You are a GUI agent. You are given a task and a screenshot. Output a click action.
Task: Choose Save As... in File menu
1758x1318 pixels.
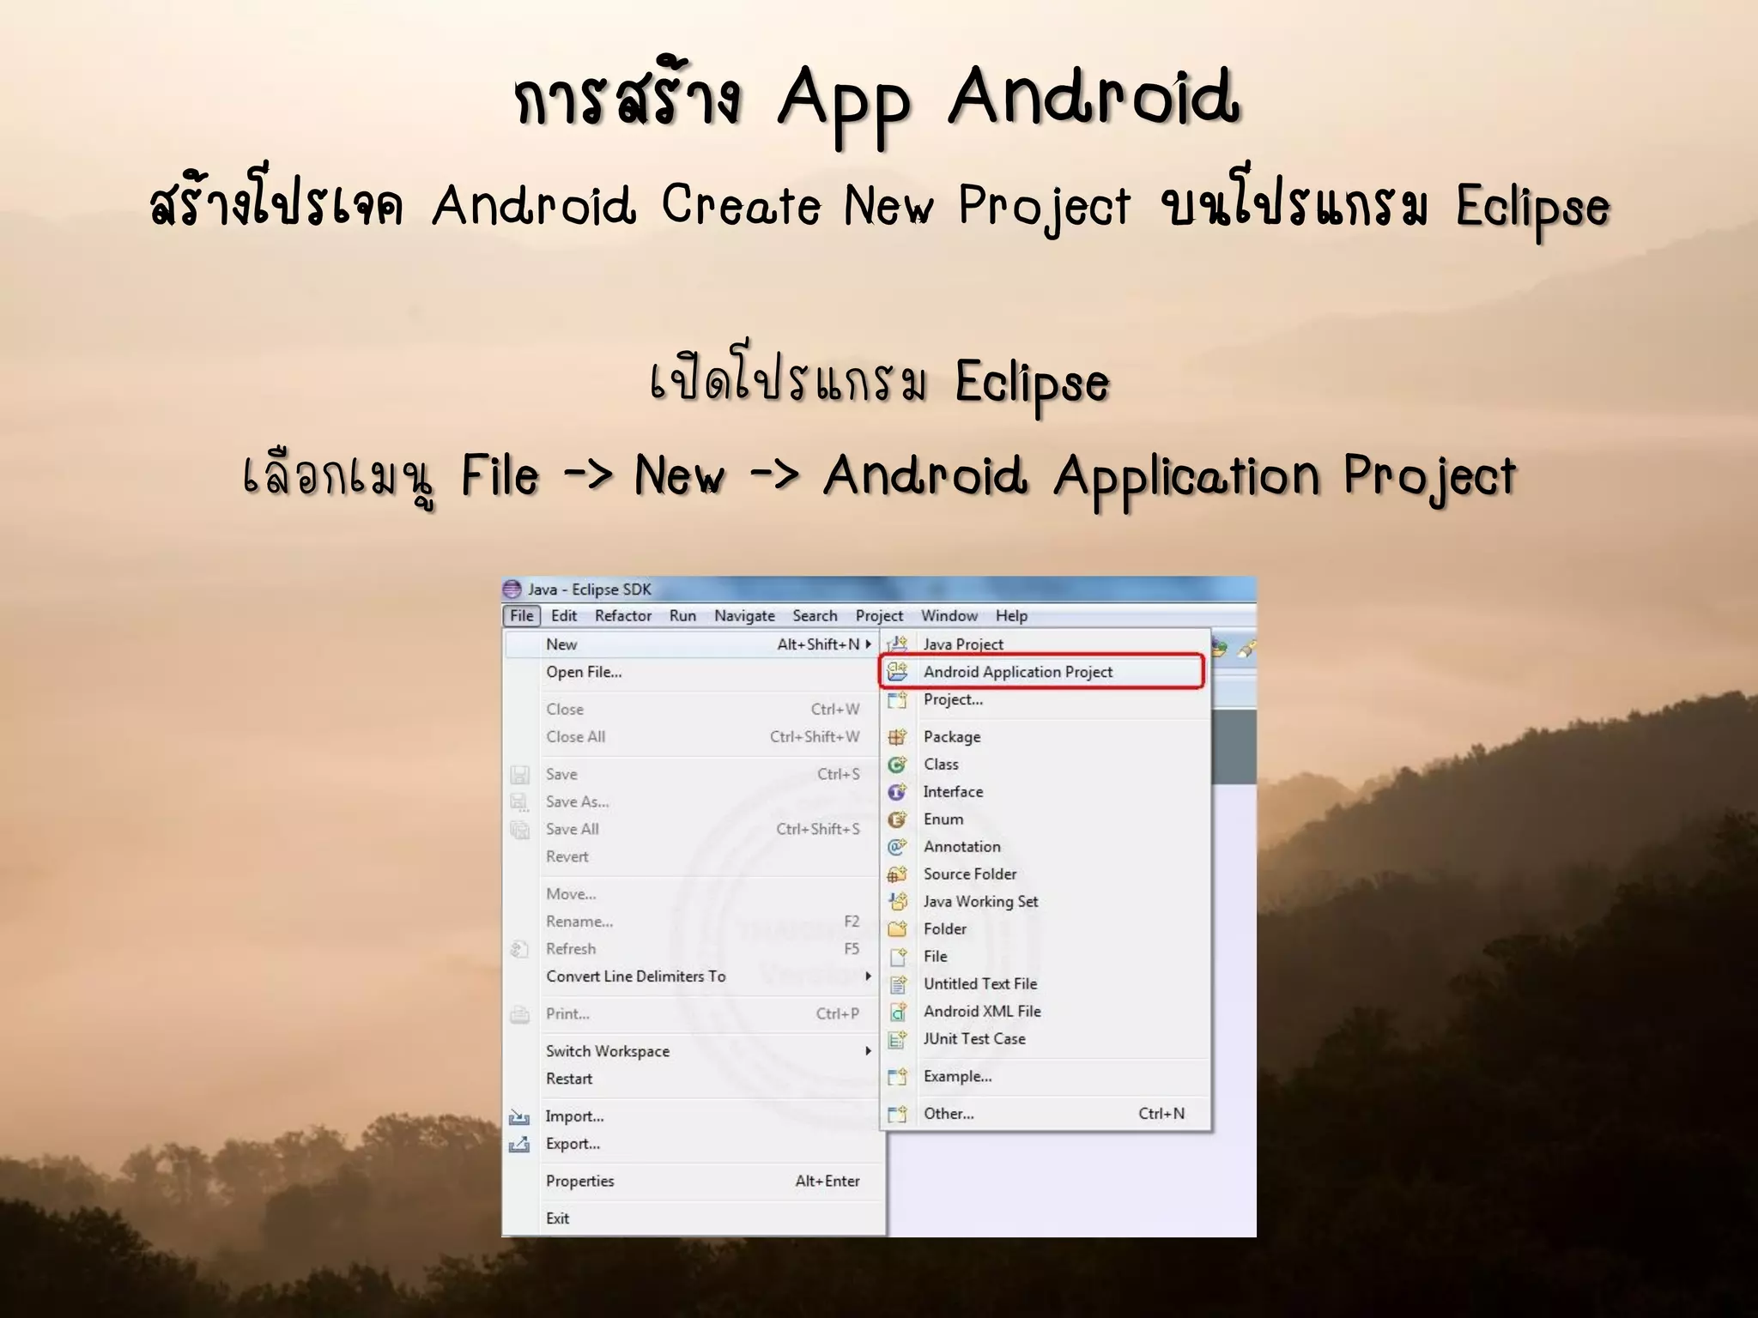(x=694, y=801)
